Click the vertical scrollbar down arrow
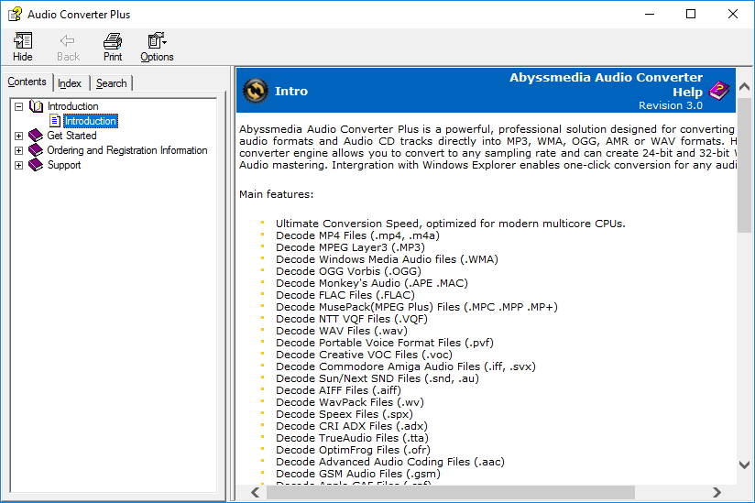Screen dimensions: 755x503 [x=744, y=465]
